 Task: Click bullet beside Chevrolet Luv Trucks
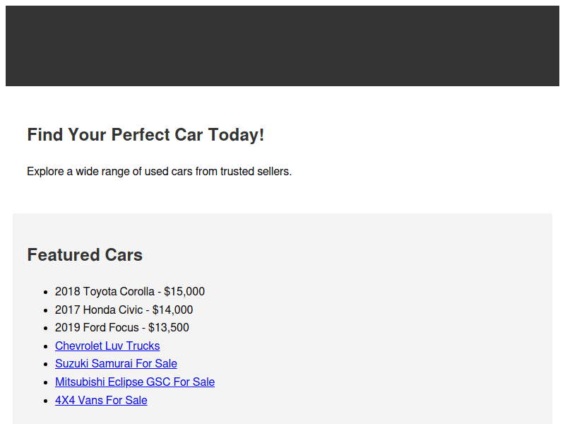[x=45, y=346]
